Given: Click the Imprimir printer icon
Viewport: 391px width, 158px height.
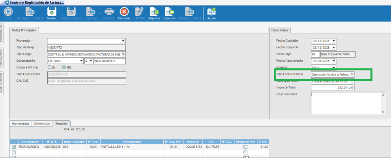Looking at the screenshot, I should tap(109, 13).
